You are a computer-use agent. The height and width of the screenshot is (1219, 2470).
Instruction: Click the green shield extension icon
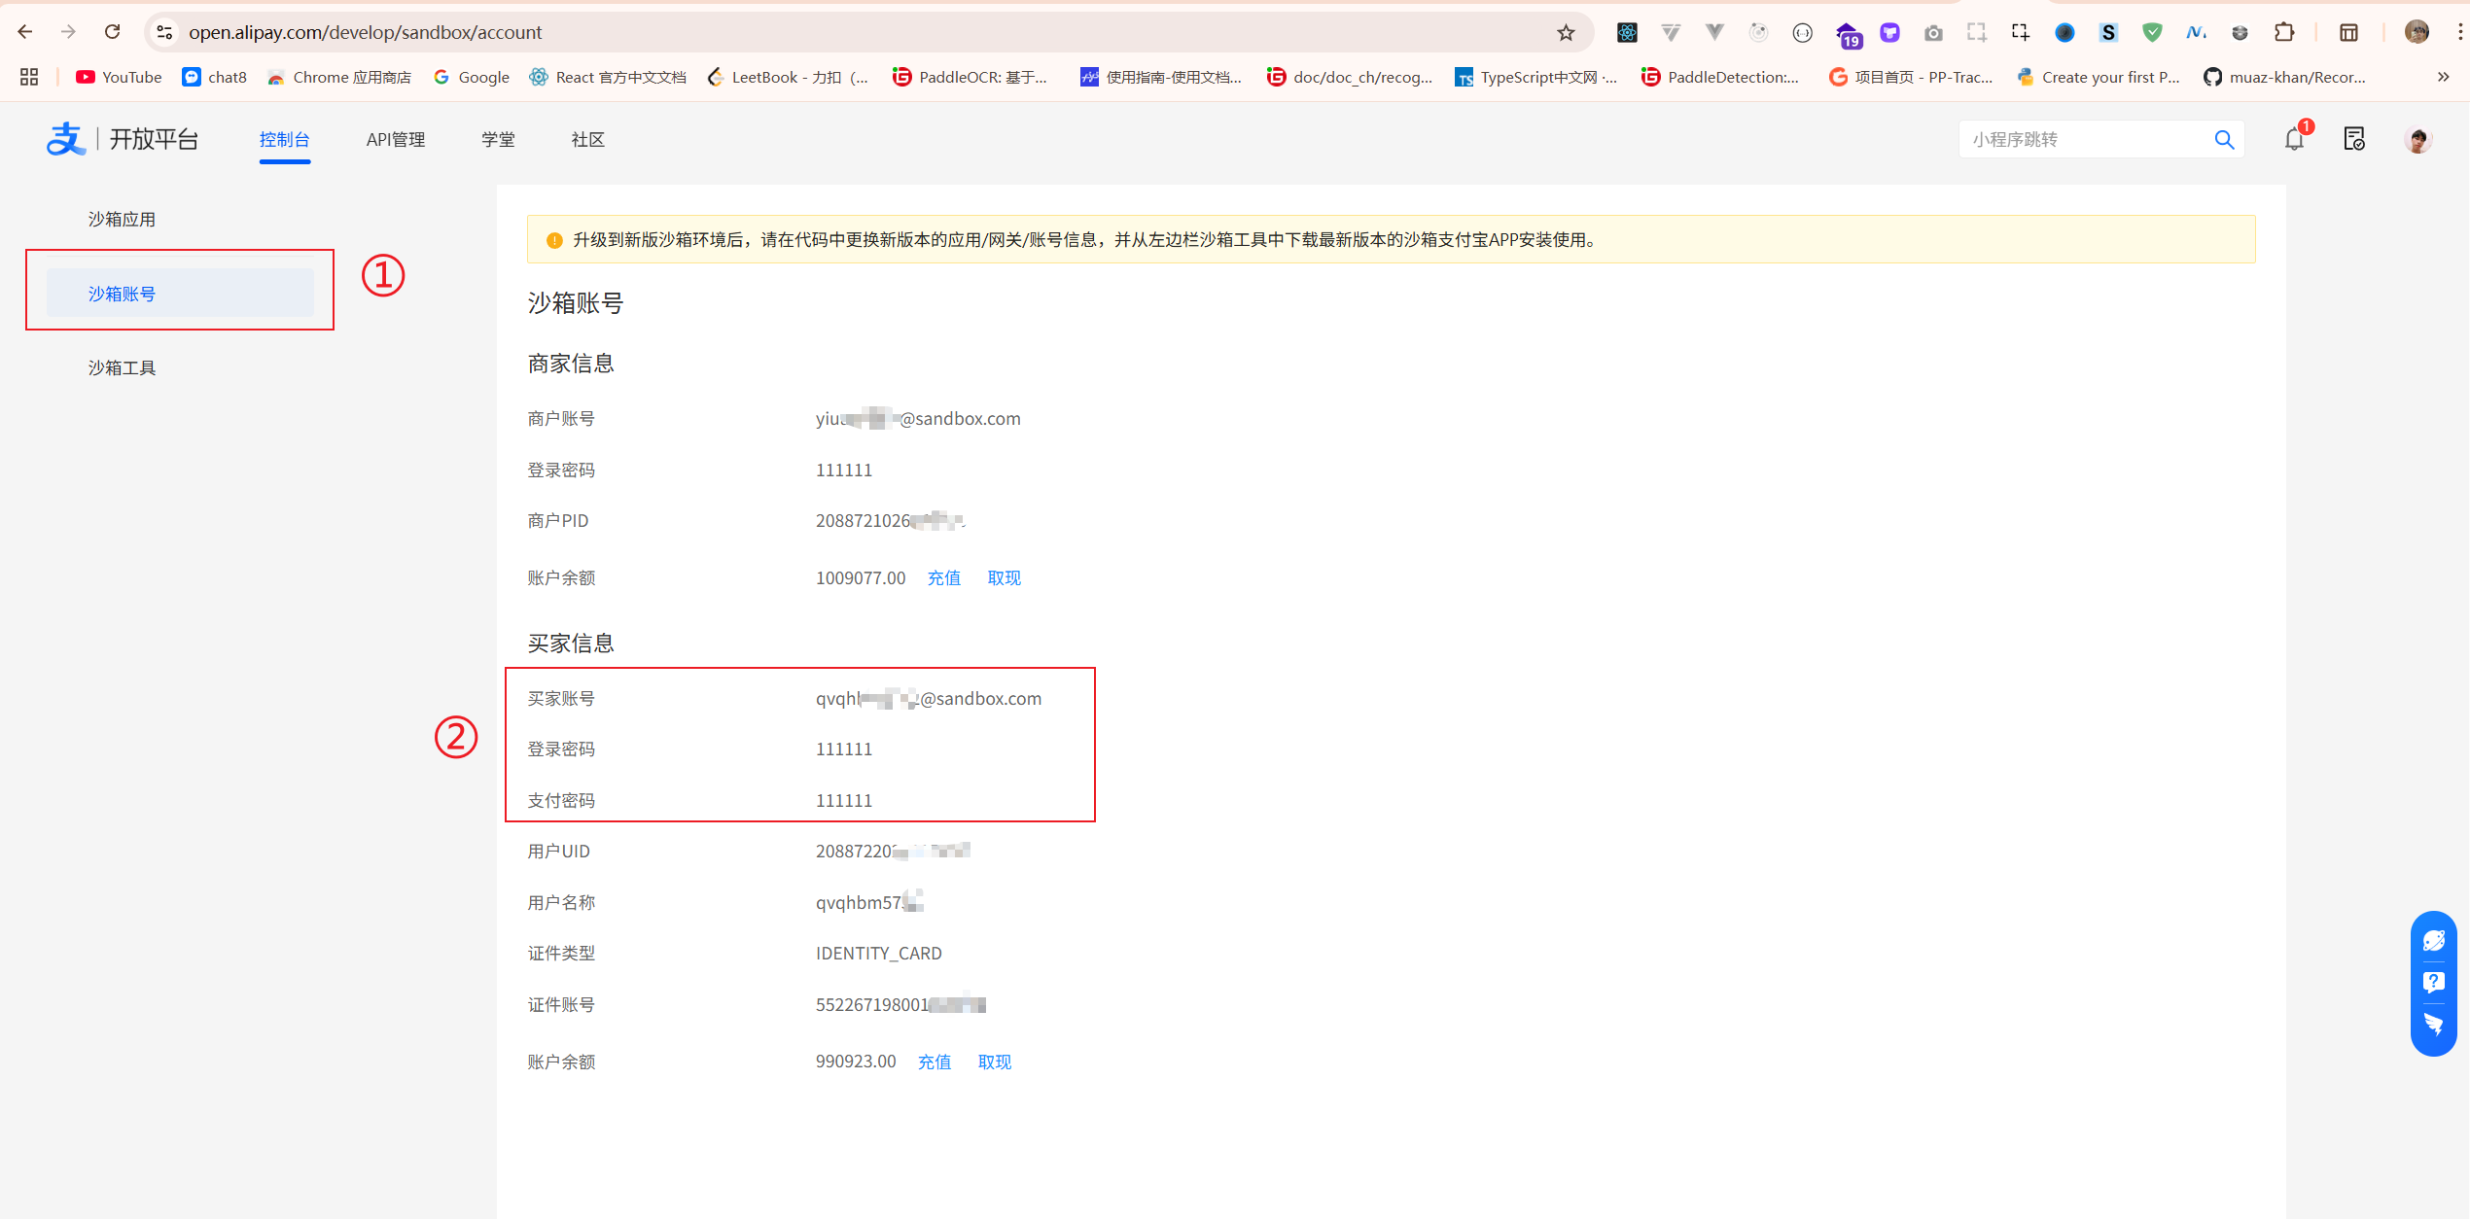click(2152, 32)
